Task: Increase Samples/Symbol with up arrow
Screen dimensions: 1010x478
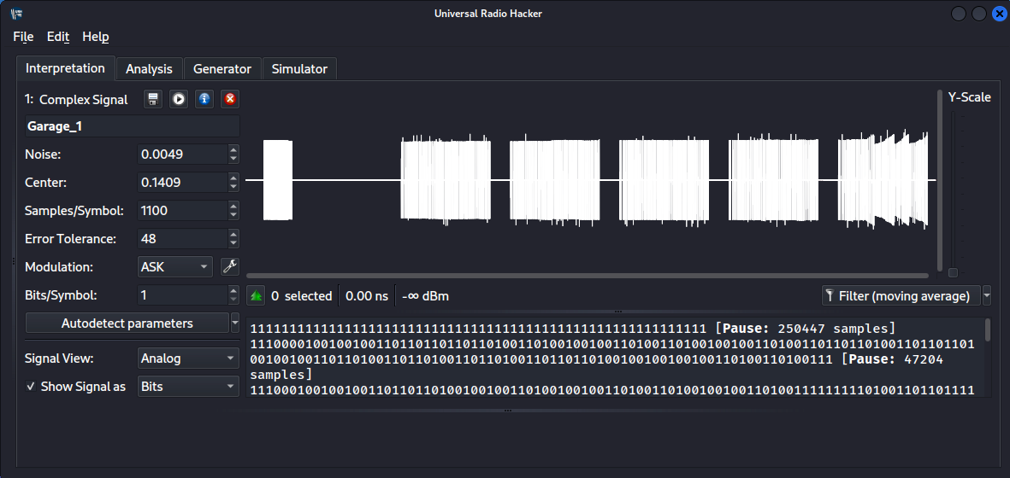Action: tap(233, 207)
